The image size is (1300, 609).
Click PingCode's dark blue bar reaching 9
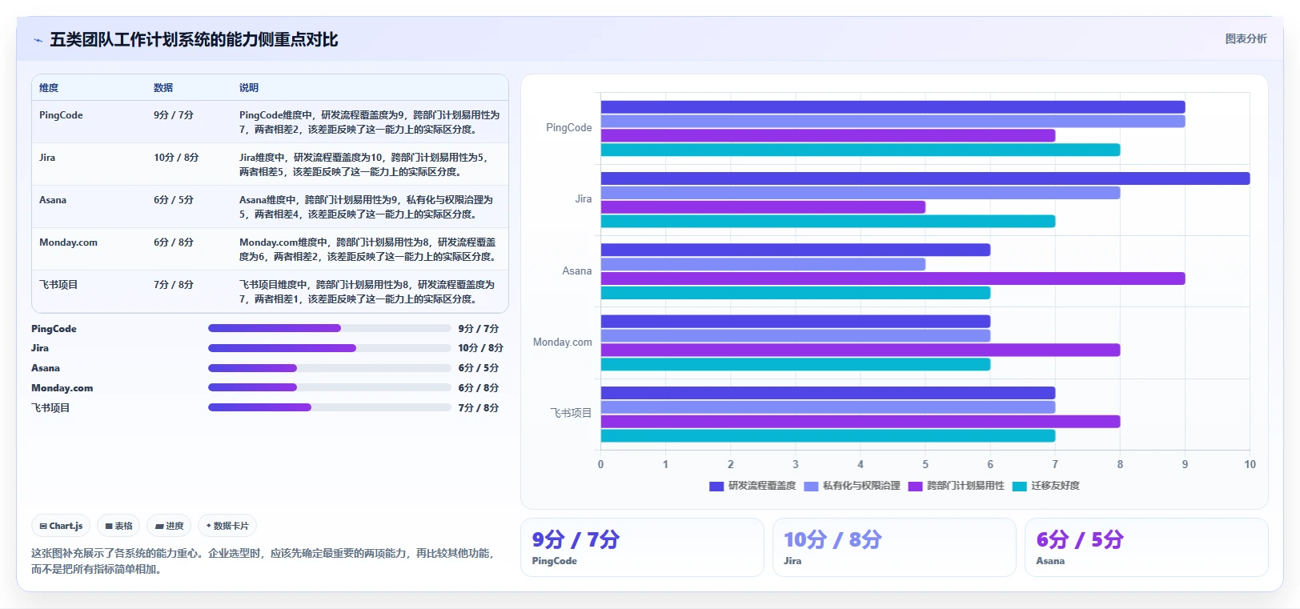893,107
